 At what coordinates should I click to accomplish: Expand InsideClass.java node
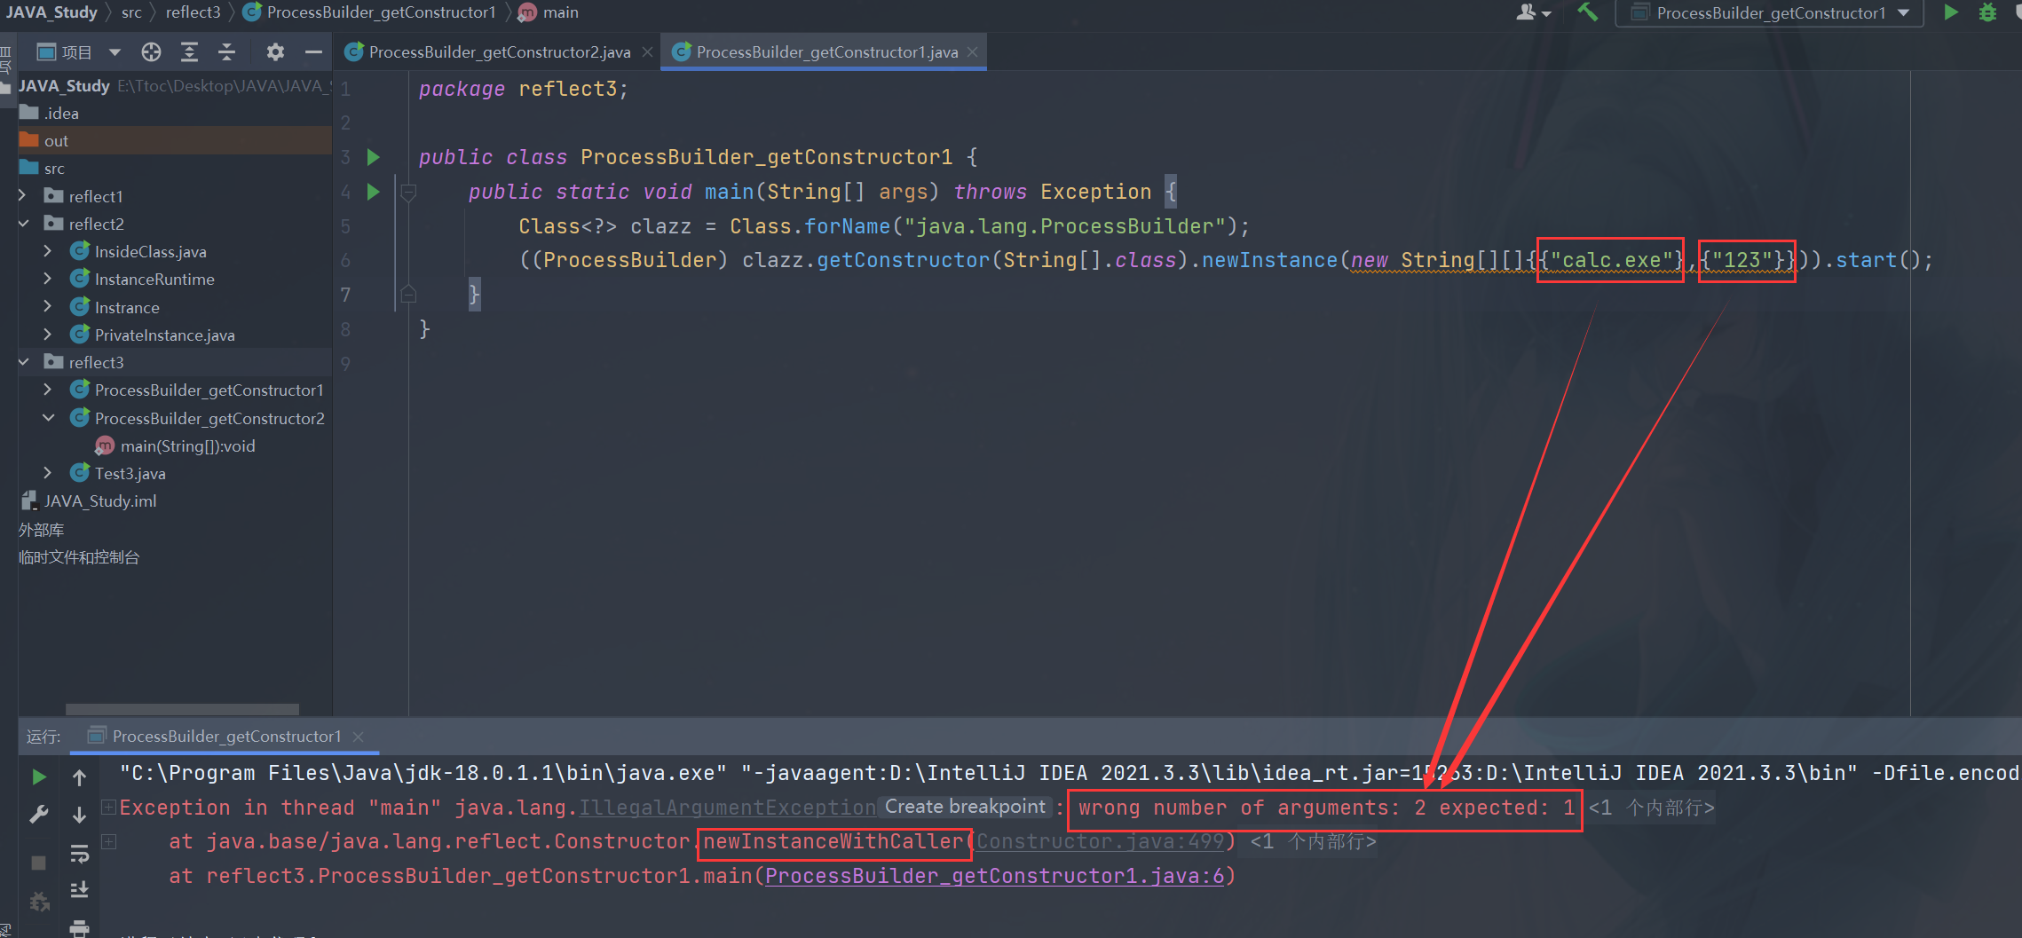tap(48, 251)
